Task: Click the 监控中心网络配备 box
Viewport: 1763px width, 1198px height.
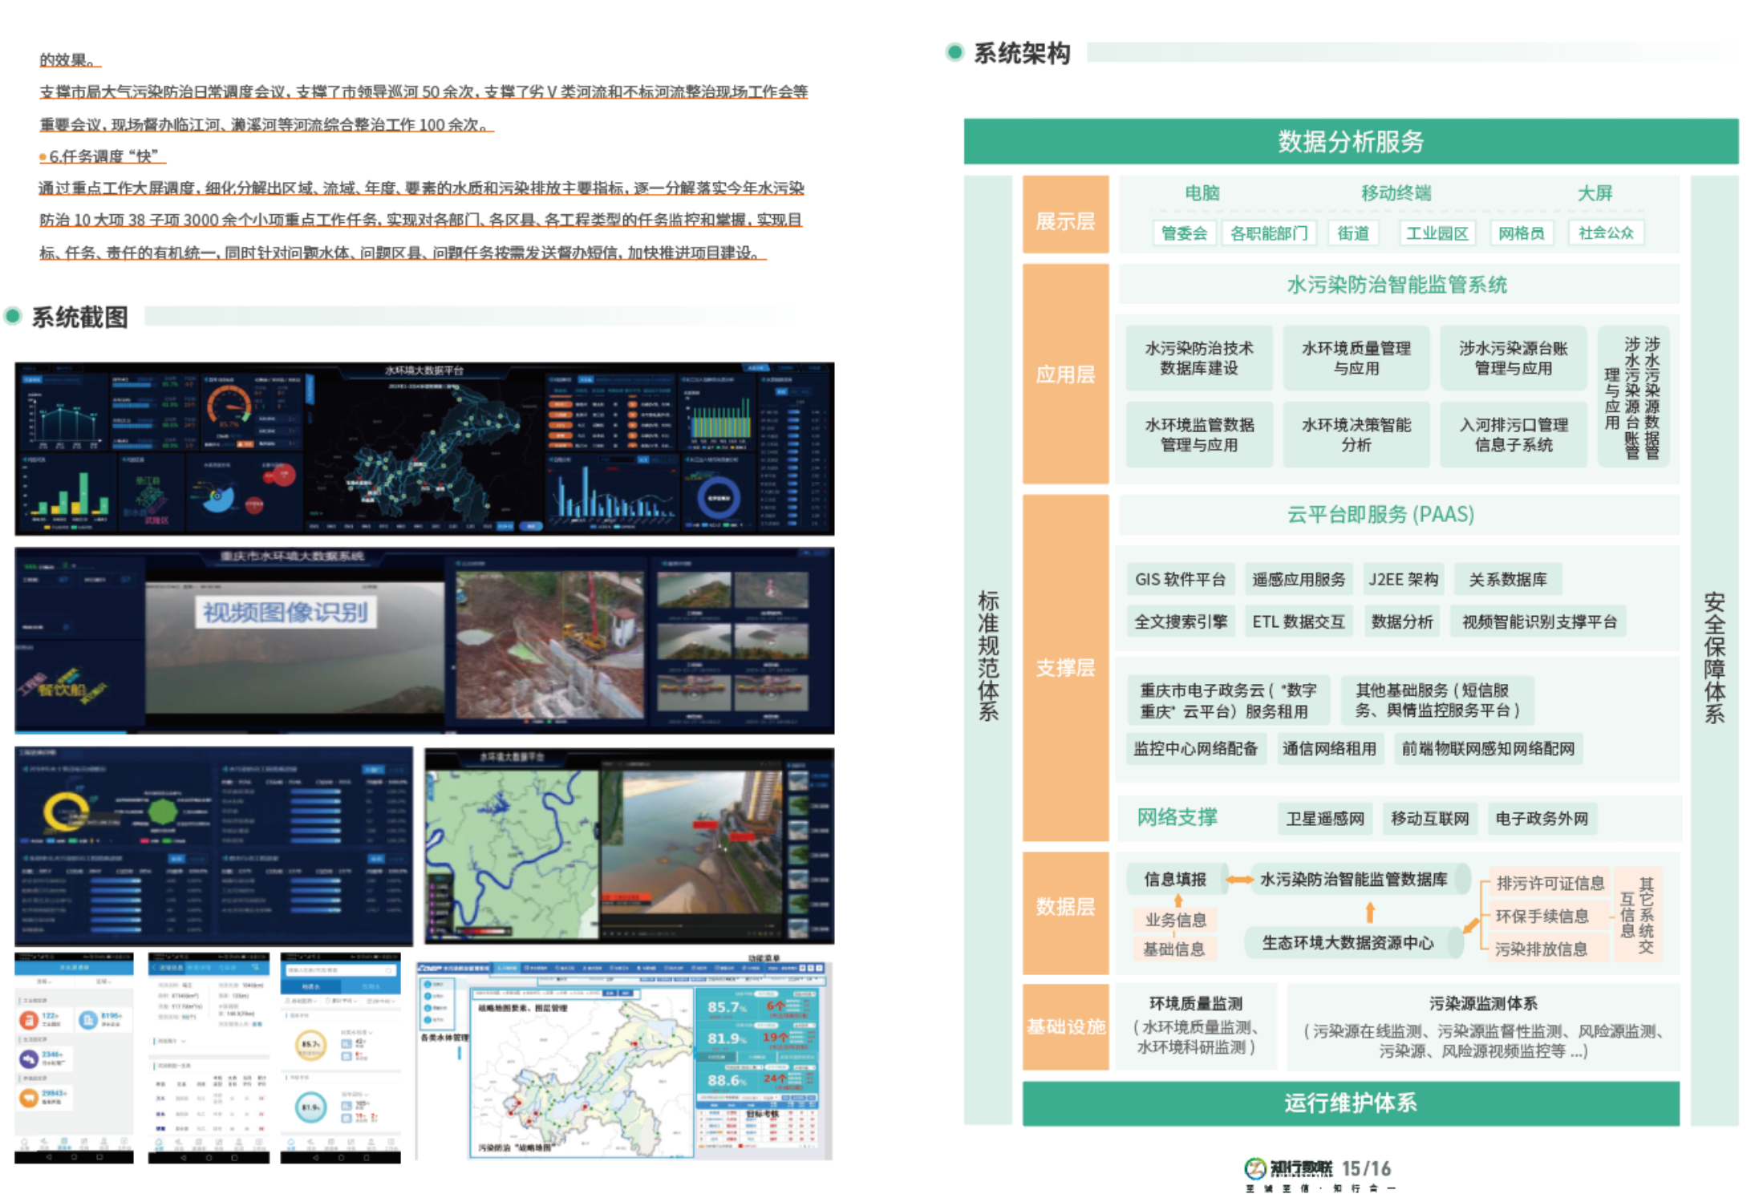Action: point(1195,748)
